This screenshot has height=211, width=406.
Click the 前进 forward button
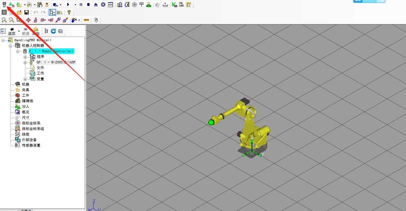(26, 31)
